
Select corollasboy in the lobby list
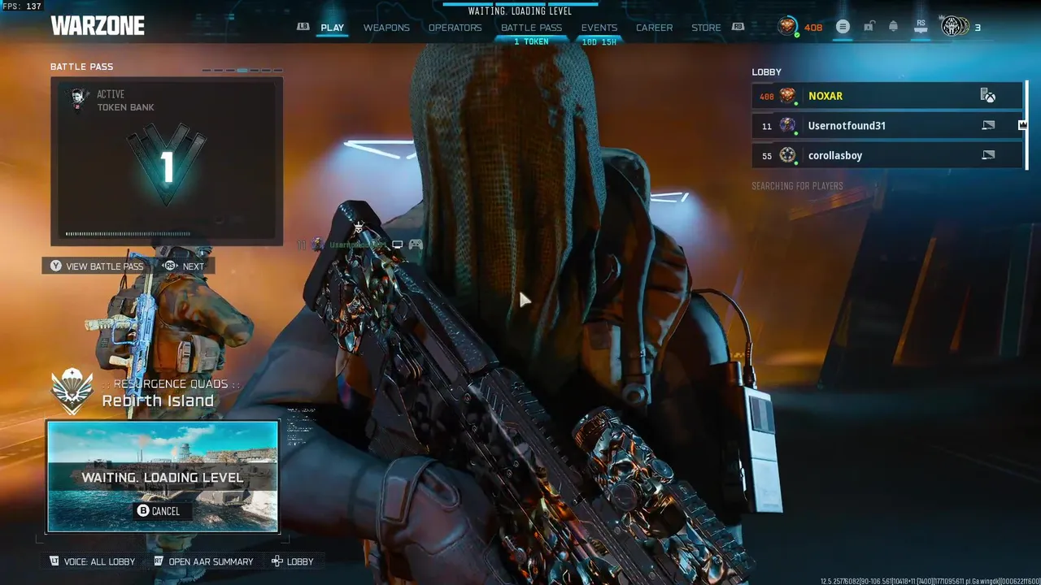coord(887,155)
